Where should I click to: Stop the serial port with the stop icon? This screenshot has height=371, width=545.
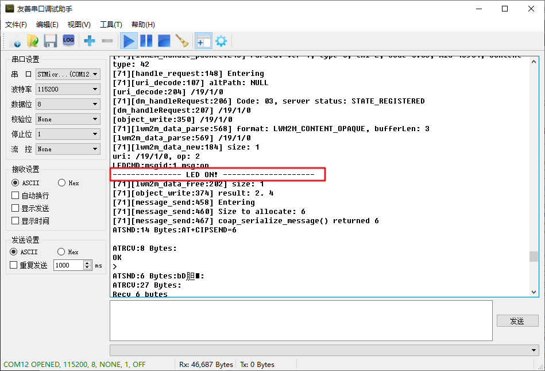pyautogui.click(x=164, y=41)
